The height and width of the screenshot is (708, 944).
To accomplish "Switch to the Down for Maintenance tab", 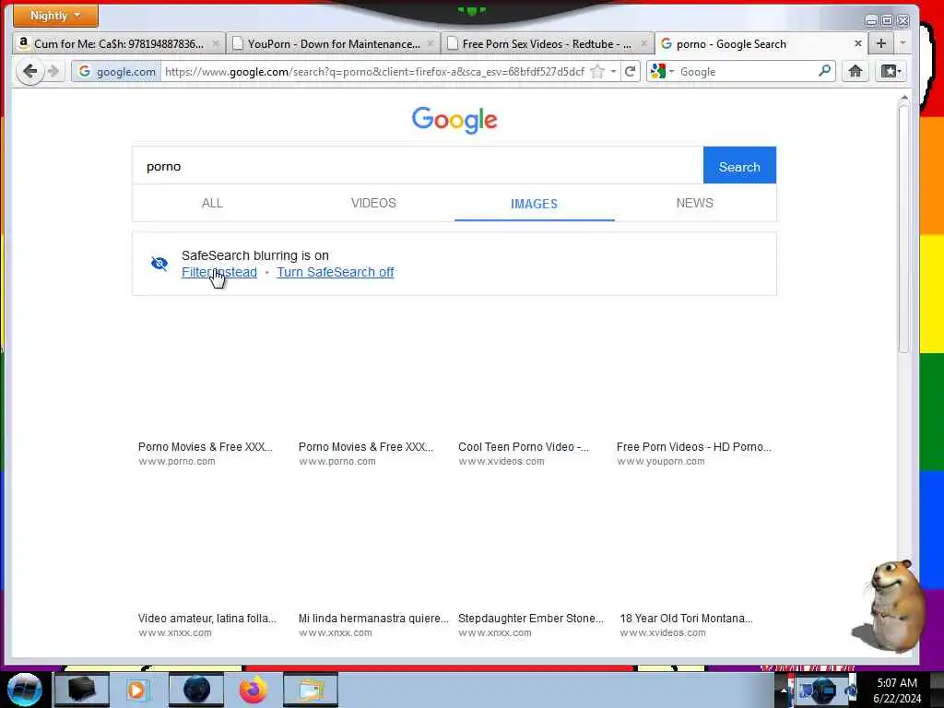I will 334,44.
